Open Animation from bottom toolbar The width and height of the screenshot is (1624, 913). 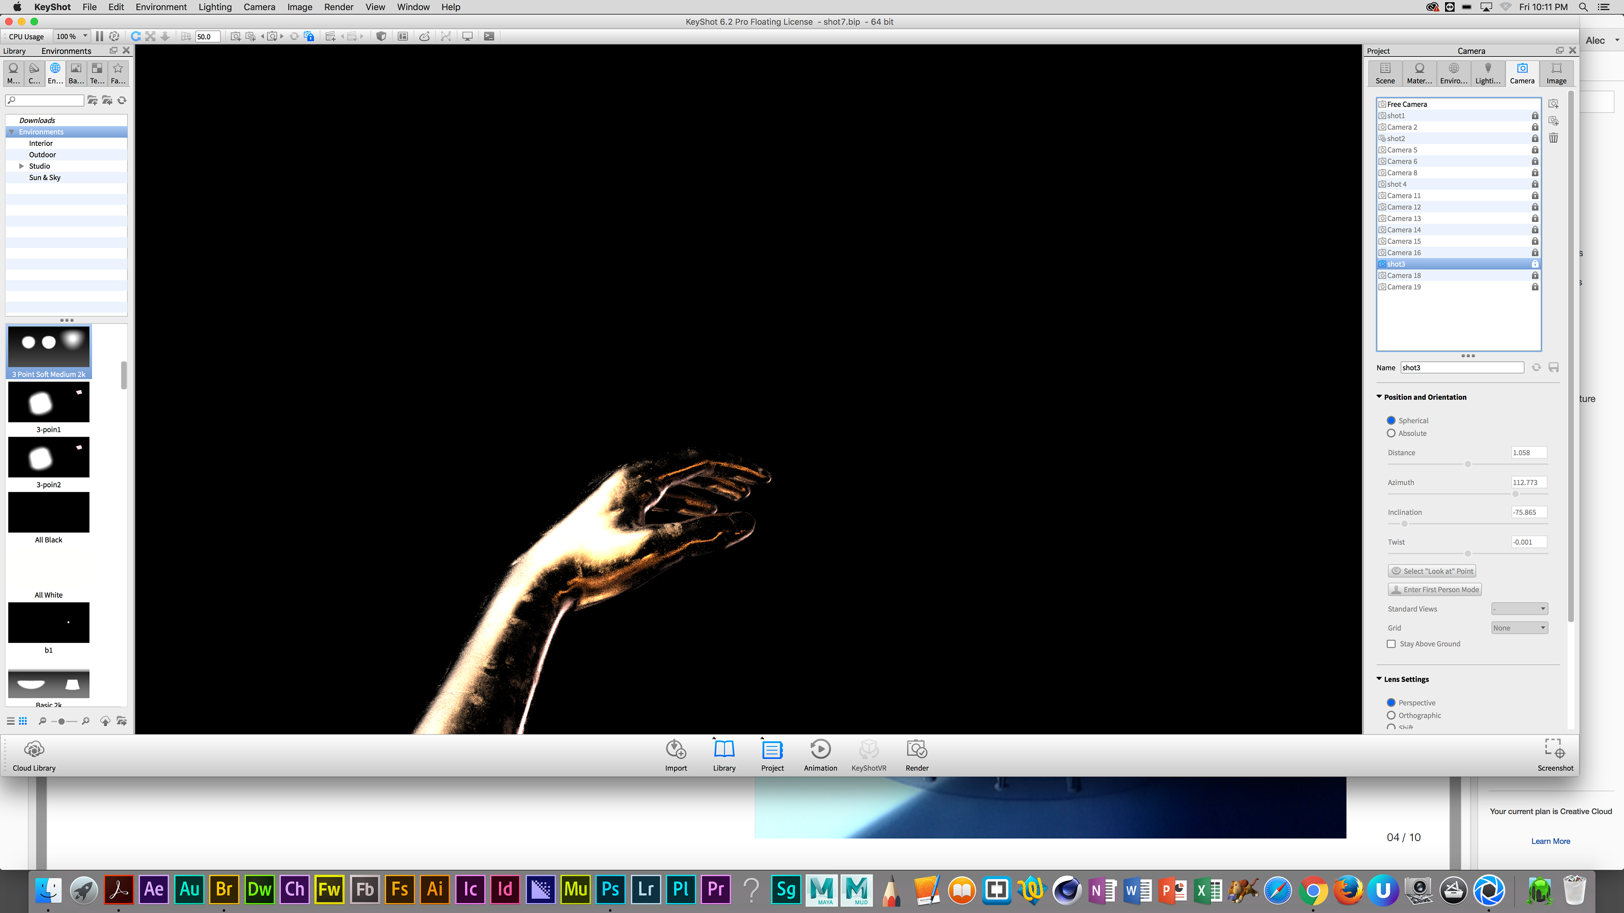(x=820, y=755)
